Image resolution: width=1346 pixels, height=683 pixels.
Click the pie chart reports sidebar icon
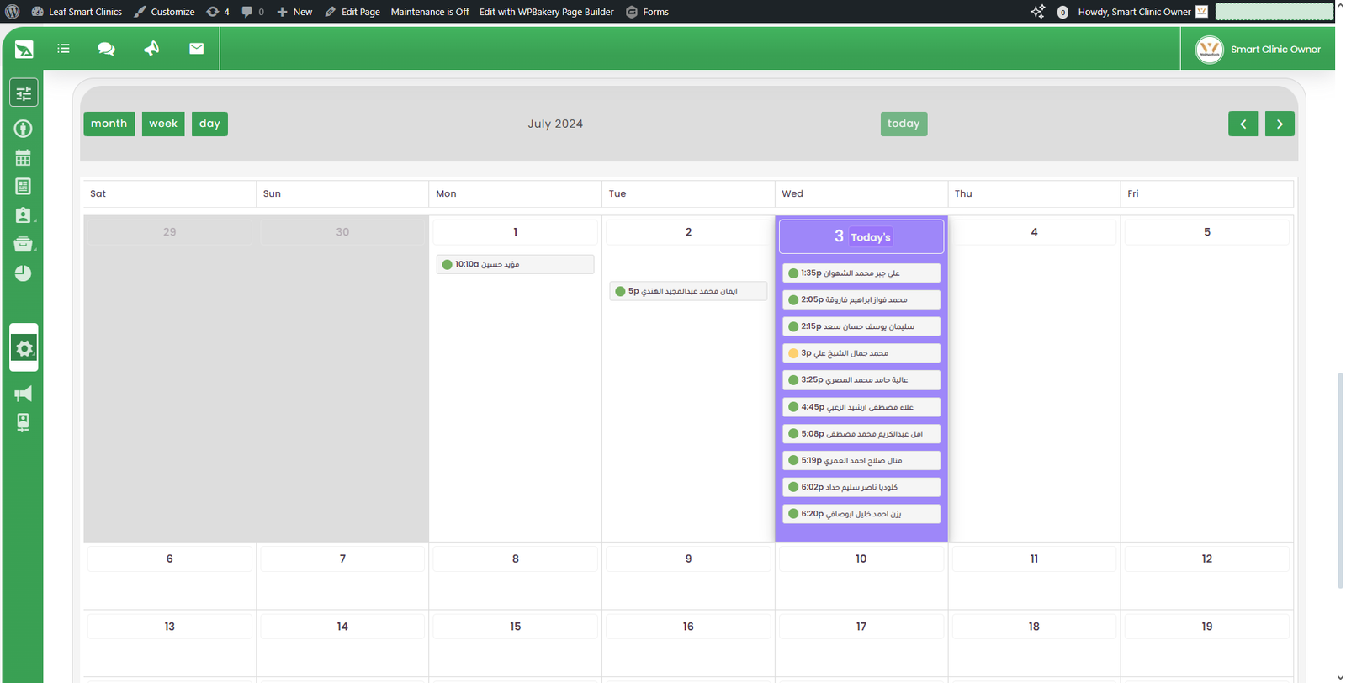pos(24,273)
